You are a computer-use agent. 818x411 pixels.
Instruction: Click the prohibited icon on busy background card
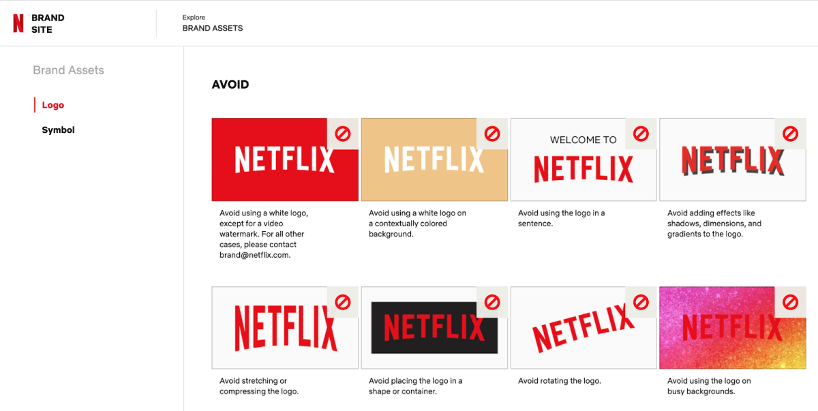tap(790, 302)
